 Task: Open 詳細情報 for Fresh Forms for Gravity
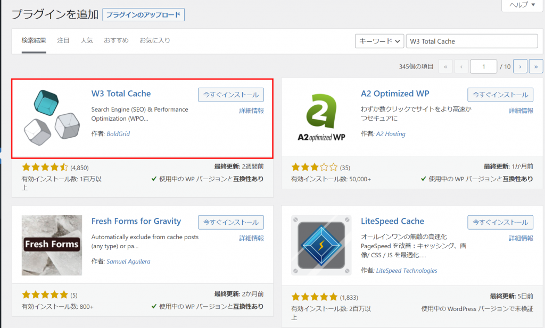(x=251, y=238)
